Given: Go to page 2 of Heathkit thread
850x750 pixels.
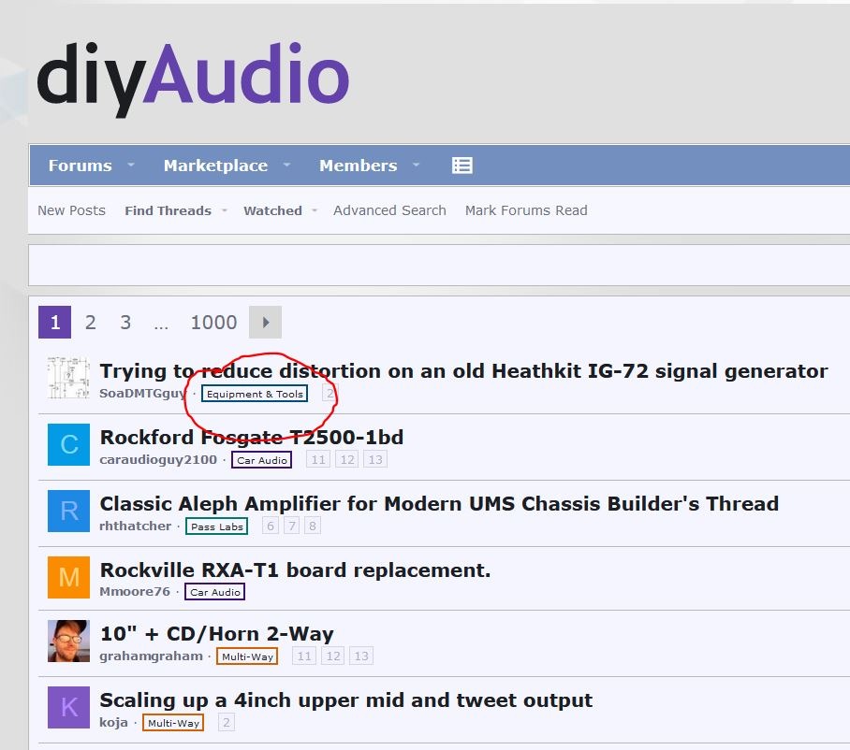Looking at the screenshot, I should coord(330,393).
